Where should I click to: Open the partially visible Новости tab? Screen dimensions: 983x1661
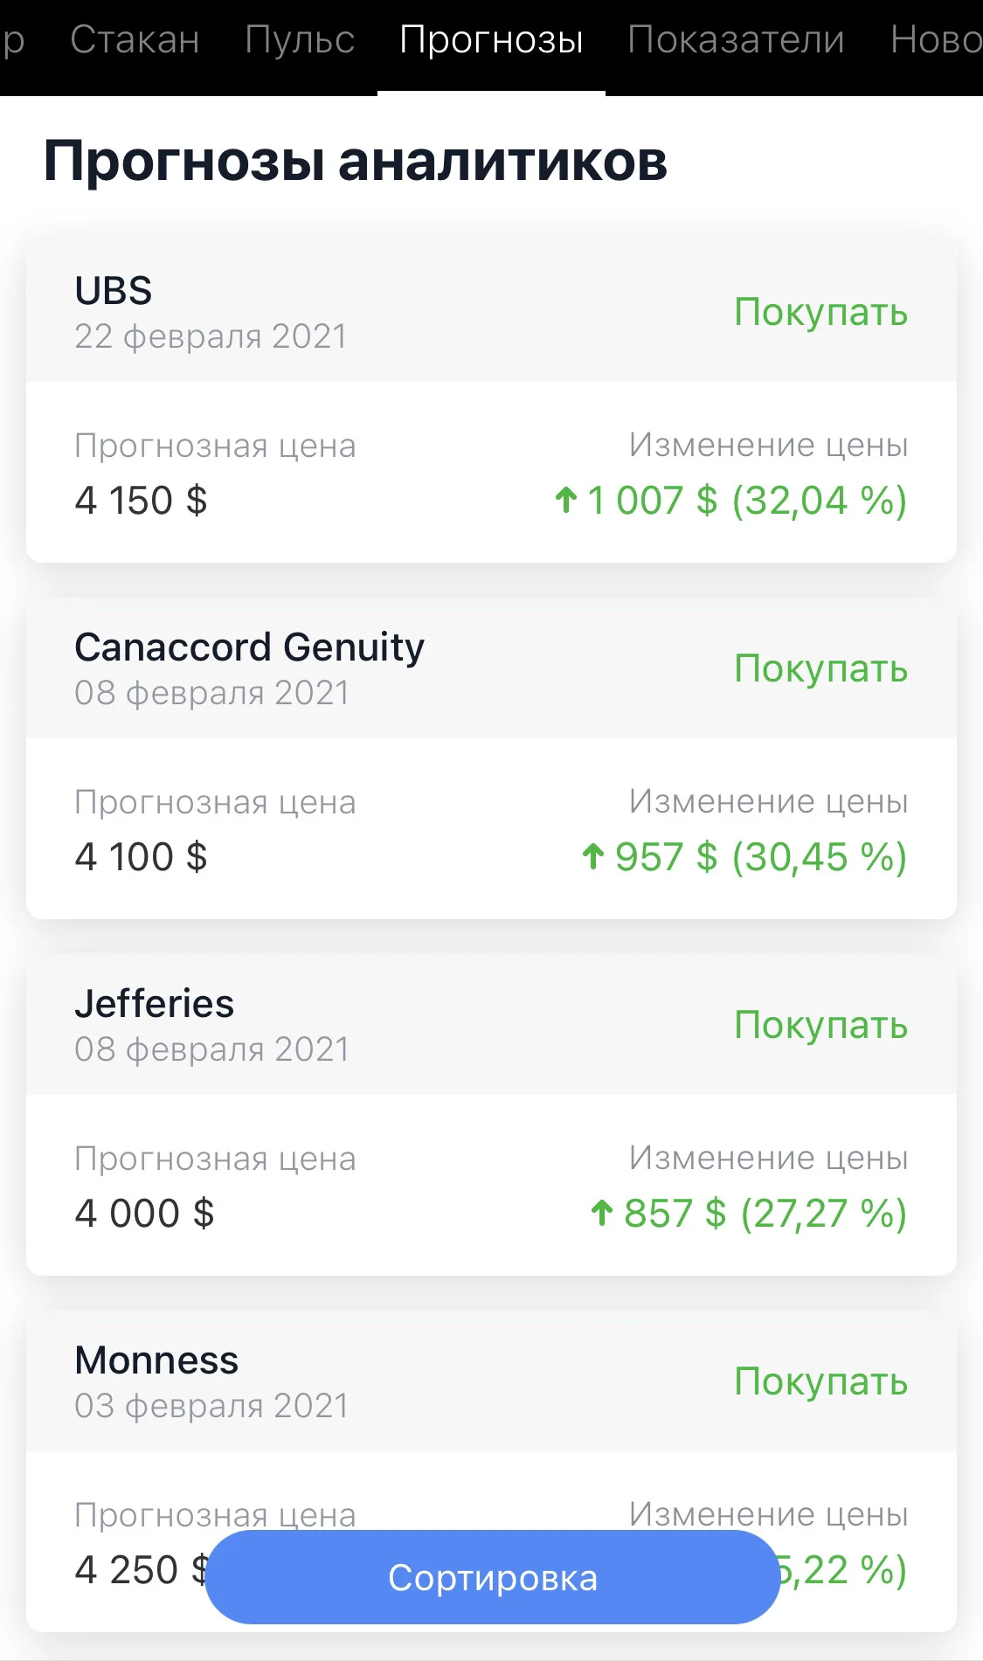(936, 40)
